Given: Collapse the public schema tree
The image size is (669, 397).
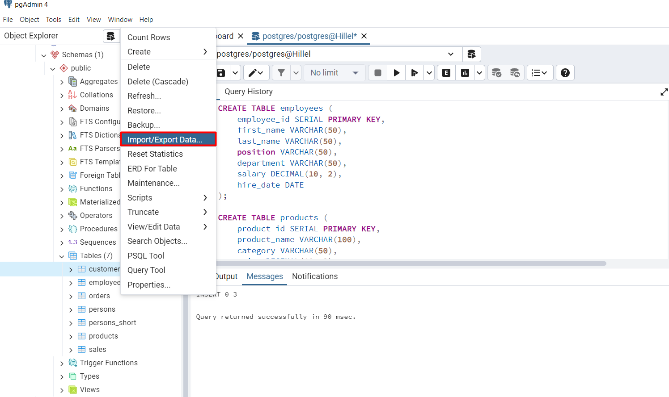Looking at the screenshot, I should (x=53, y=67).
